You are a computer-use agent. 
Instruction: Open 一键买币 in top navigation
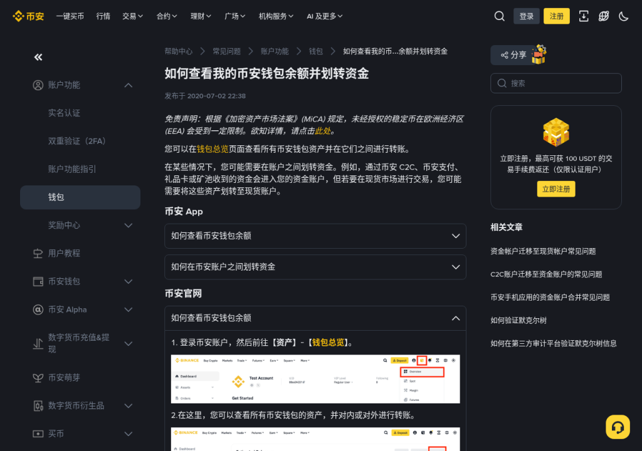(70, 16)
